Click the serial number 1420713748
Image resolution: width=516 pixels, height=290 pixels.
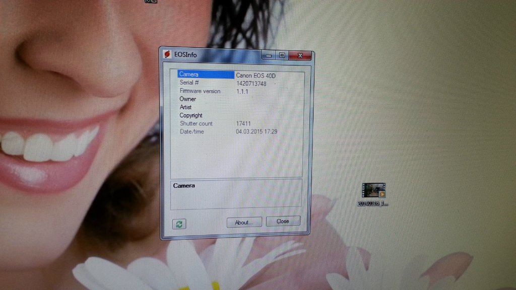tap(251, 84)
